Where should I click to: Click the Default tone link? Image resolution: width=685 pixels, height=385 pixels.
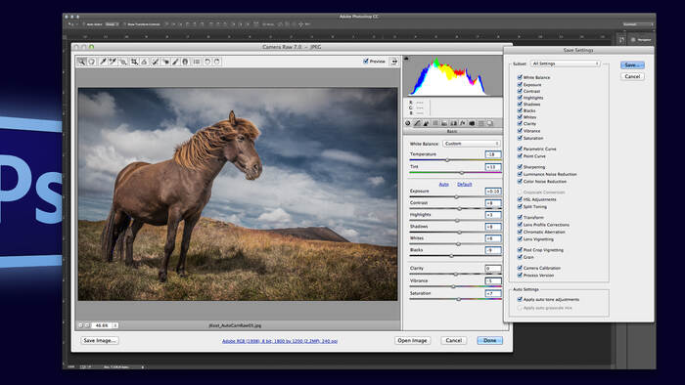pyautogui.click(x=465, y=184)
